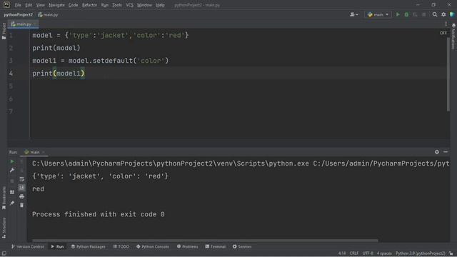Screen dimensions: 457x257
Task: Click the Stop icon in top toolbar
Action: (x=423, y=14)
